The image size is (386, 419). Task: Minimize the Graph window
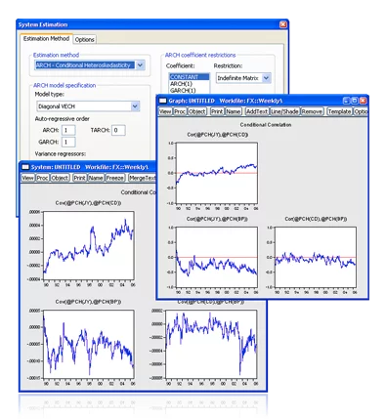(347, 101)
